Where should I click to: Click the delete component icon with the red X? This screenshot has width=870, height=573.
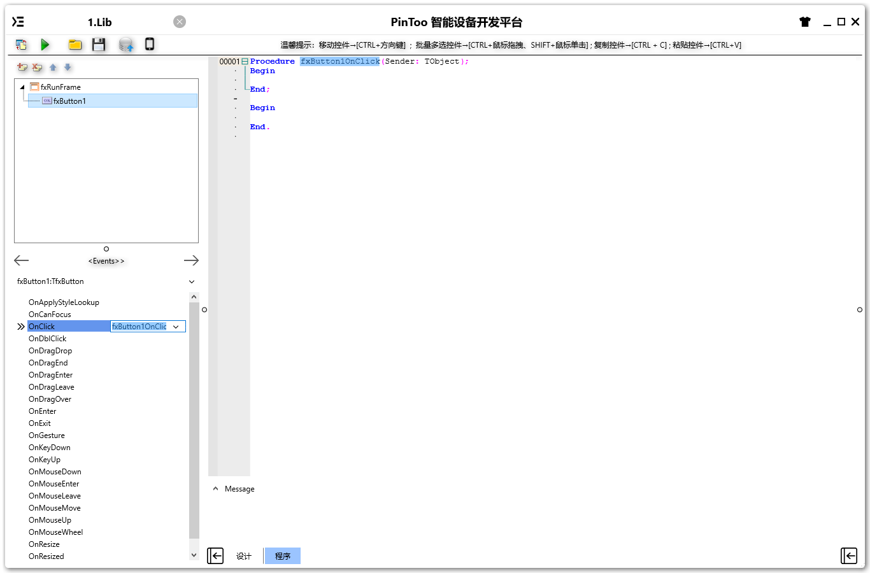[x=38, y=67]
